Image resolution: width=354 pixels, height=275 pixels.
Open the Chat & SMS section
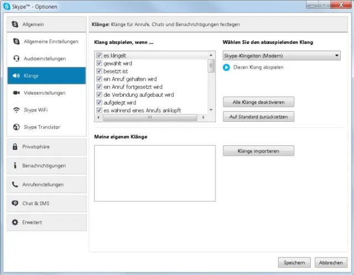click(x=46, y=203)
